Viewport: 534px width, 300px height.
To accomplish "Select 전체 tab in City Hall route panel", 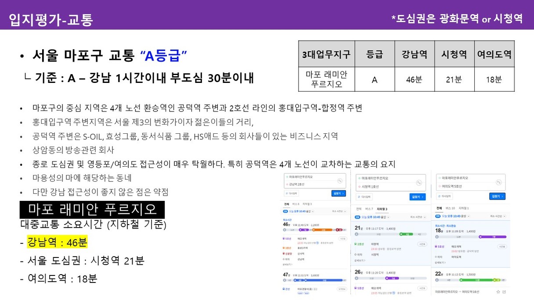I will (359, 208).
